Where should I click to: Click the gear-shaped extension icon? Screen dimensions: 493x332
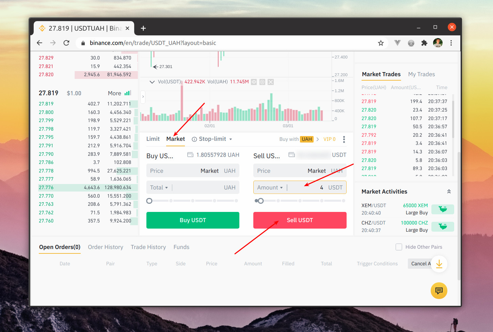tap(411, 43)
